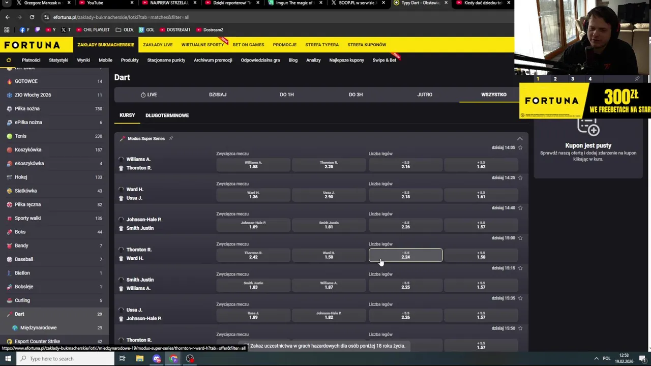Image resolution: width=651 pixels, height=366 pixels.
Task: Open Międzynarodowe subcategory under Dart
Action: [54, 328]
